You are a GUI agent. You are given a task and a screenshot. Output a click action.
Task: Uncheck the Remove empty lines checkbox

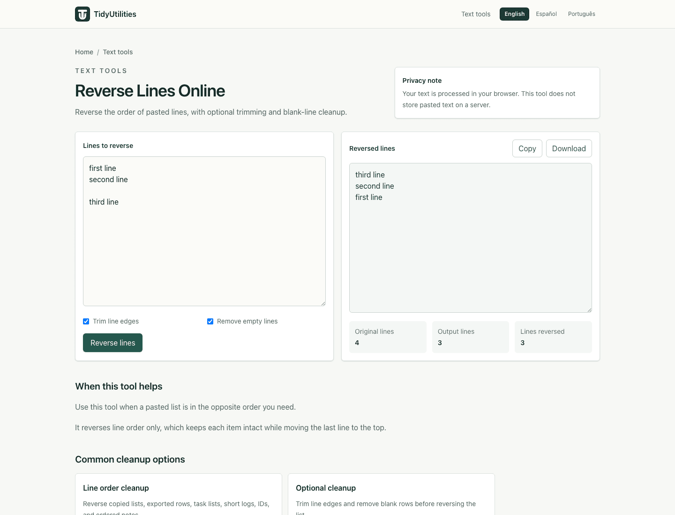[210, 321]
